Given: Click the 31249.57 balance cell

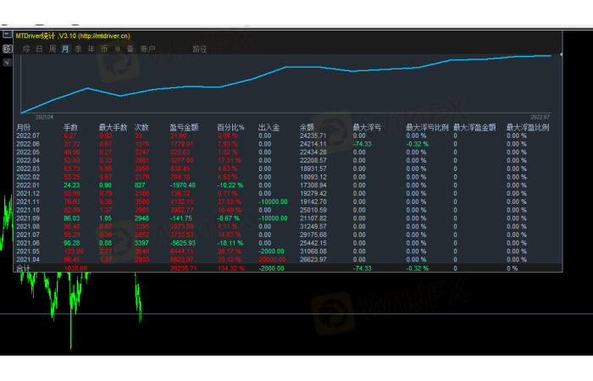Looking at the screenshot, I should coord(313,226).
